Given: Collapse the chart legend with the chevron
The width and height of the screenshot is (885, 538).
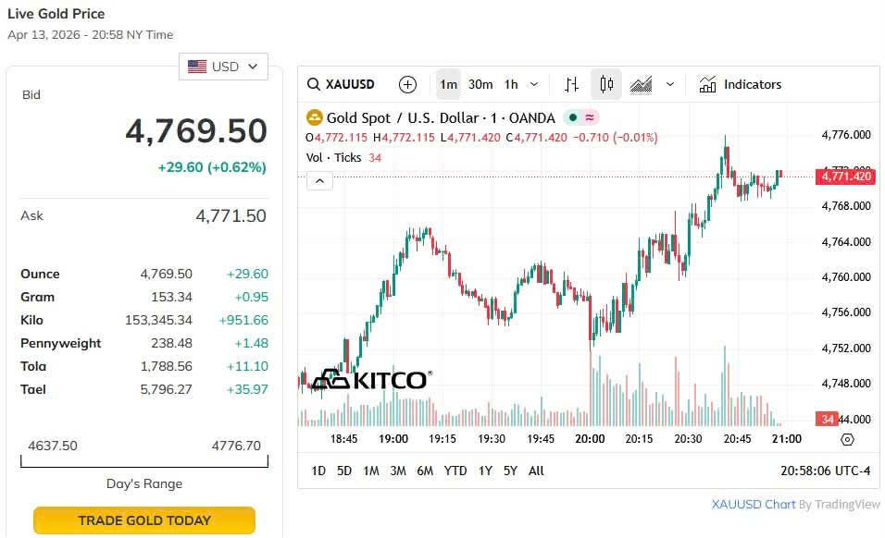Looking at the screenshot, I should click(x=318, y=181).
